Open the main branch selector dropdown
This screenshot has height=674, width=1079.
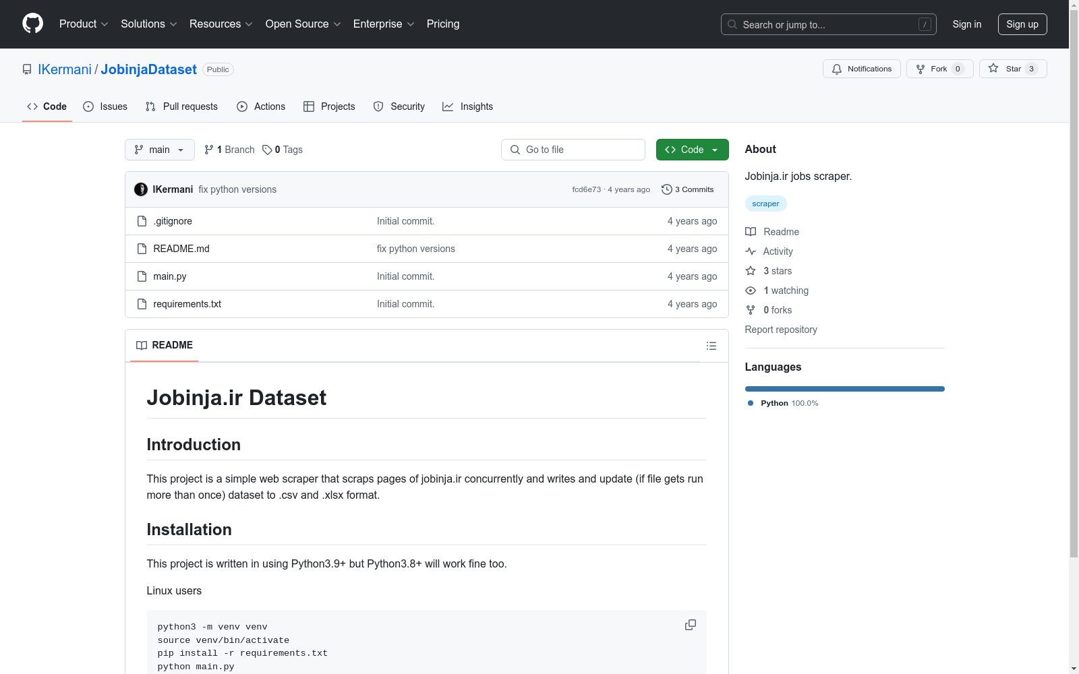tap(160, 150)
